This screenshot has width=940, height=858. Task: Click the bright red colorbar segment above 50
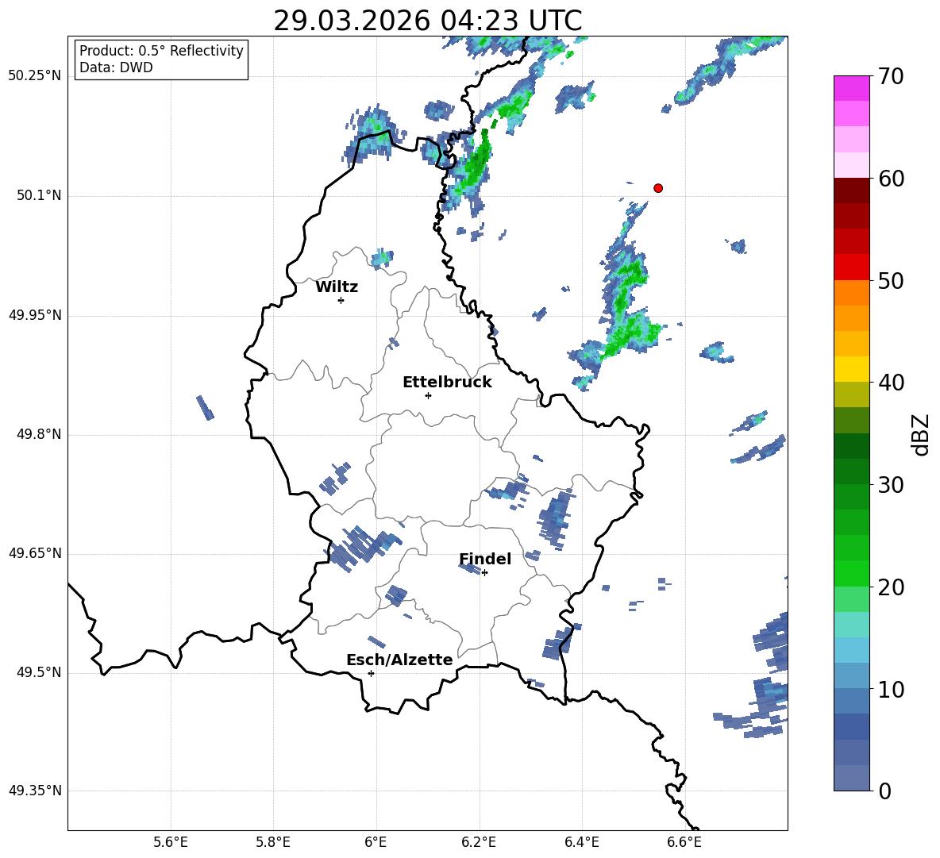tap(852, 267)
